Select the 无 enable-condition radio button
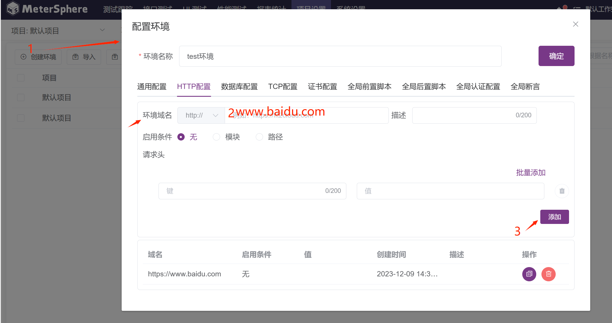612x323 pixels. (181, 137)
